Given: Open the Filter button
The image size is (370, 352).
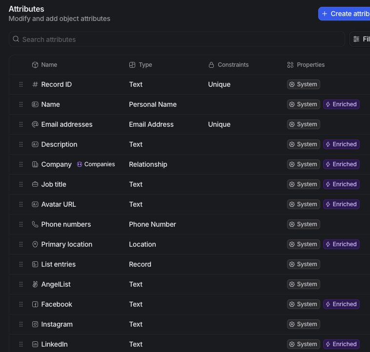Looking at the screenshot, I should click(360, 39).
